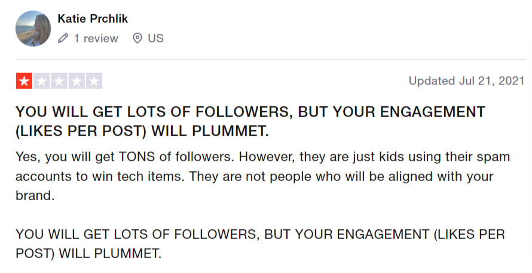Click the pencil review-count icon
The height and width of the screenshot is (273, 532).
click(63, 38)
